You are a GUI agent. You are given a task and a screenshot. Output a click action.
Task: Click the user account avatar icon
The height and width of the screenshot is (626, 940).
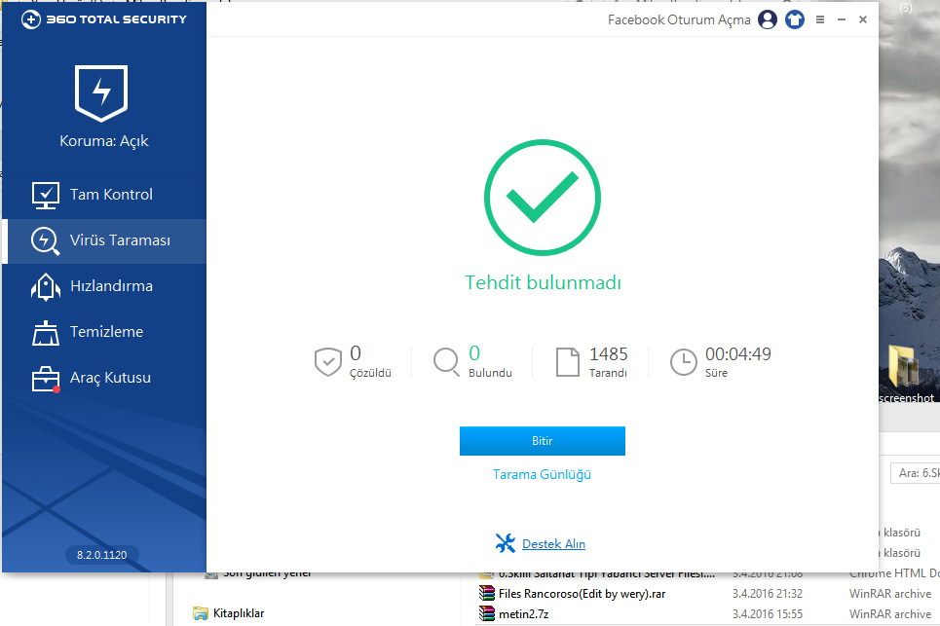(768, 19)
